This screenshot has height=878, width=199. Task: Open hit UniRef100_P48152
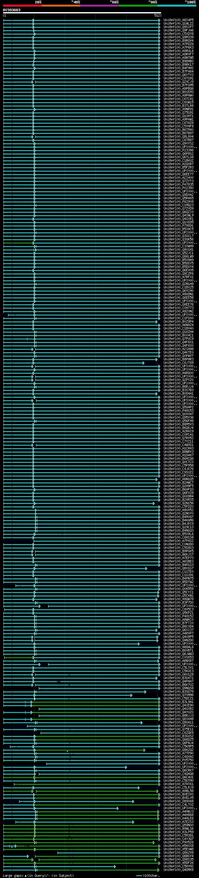tap(178, 616)
